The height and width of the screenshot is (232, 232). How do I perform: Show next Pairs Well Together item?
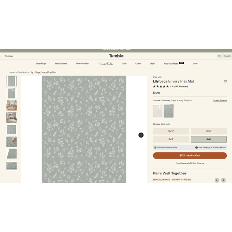(223, 180)
